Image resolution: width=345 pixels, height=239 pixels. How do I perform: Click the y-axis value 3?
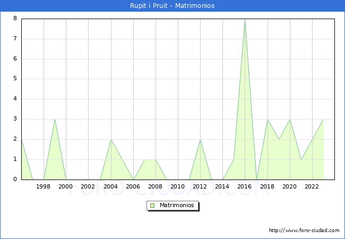click(x=15, y=119)
